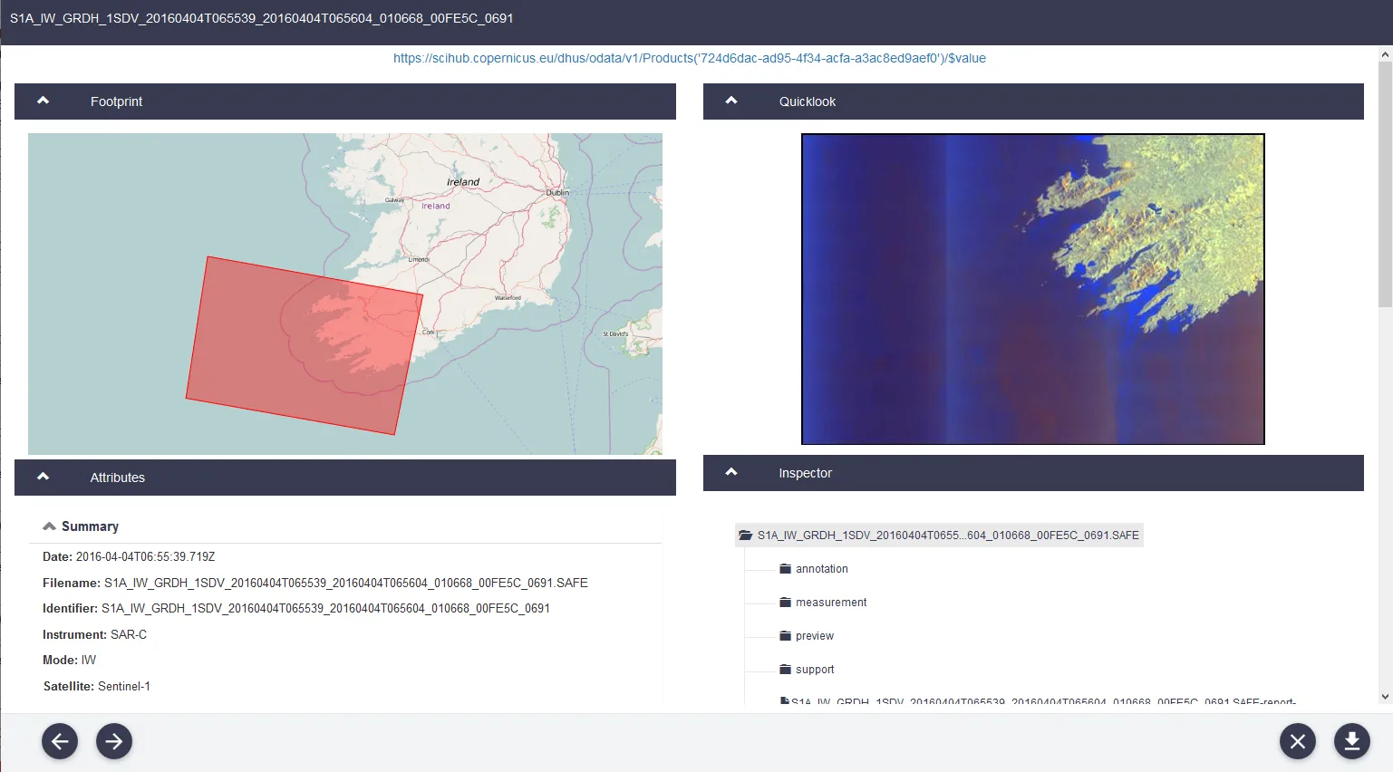Screen dimensions: 1393x772
Task: Click the preview folder icon
Action: [786, 636]
